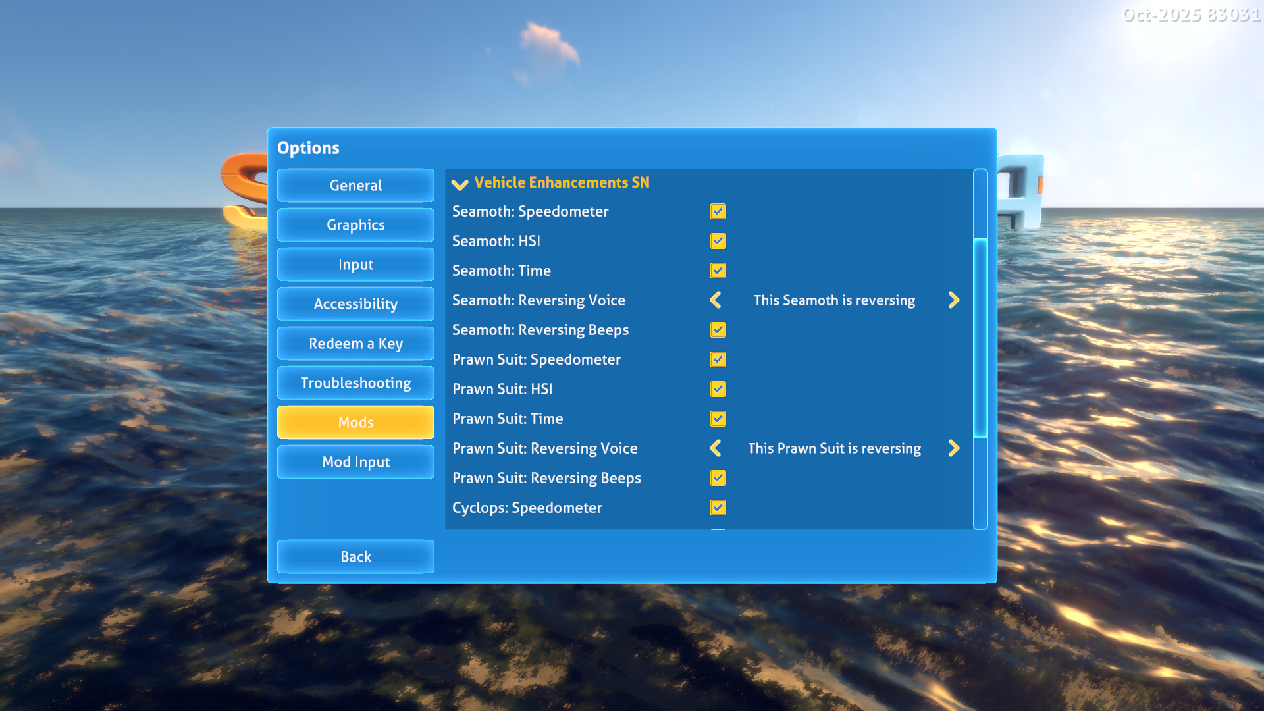Image resolution: width=1264 pixels, height=711 pixels.
Task: Toggle Prawn Suit: Speedometer checkbox
Action: tap(718, 359)
